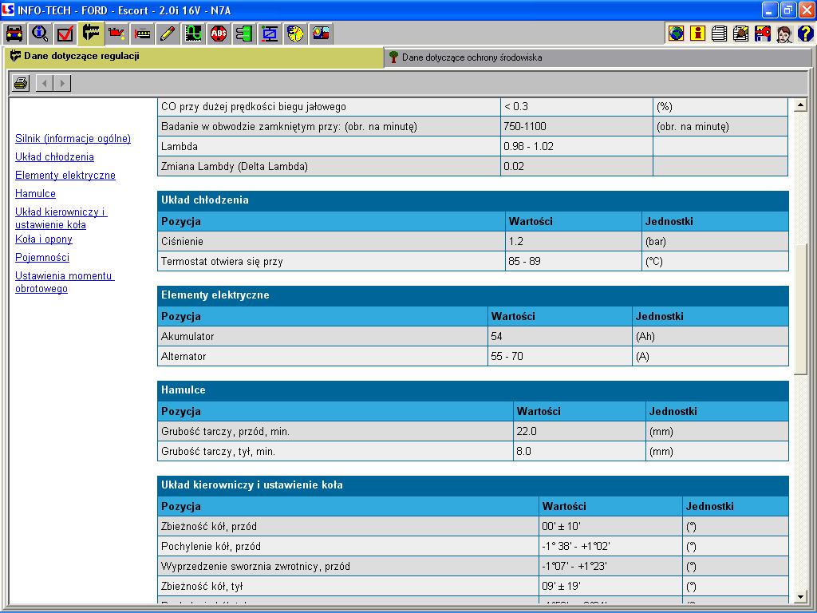Open the Układ chłodzenia link

[54, 157]
